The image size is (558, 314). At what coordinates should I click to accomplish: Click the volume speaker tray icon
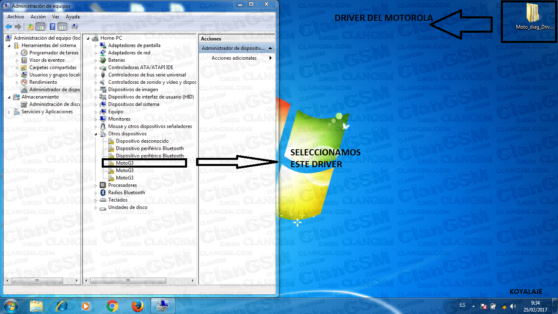tap(513, 306)
